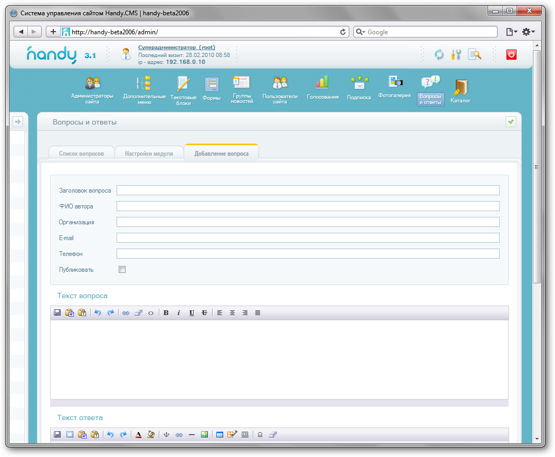Click the Суперадминистратор (root) link
This screenshot has height=457, width=555.
pyautogui.click(x=176, y=47)
